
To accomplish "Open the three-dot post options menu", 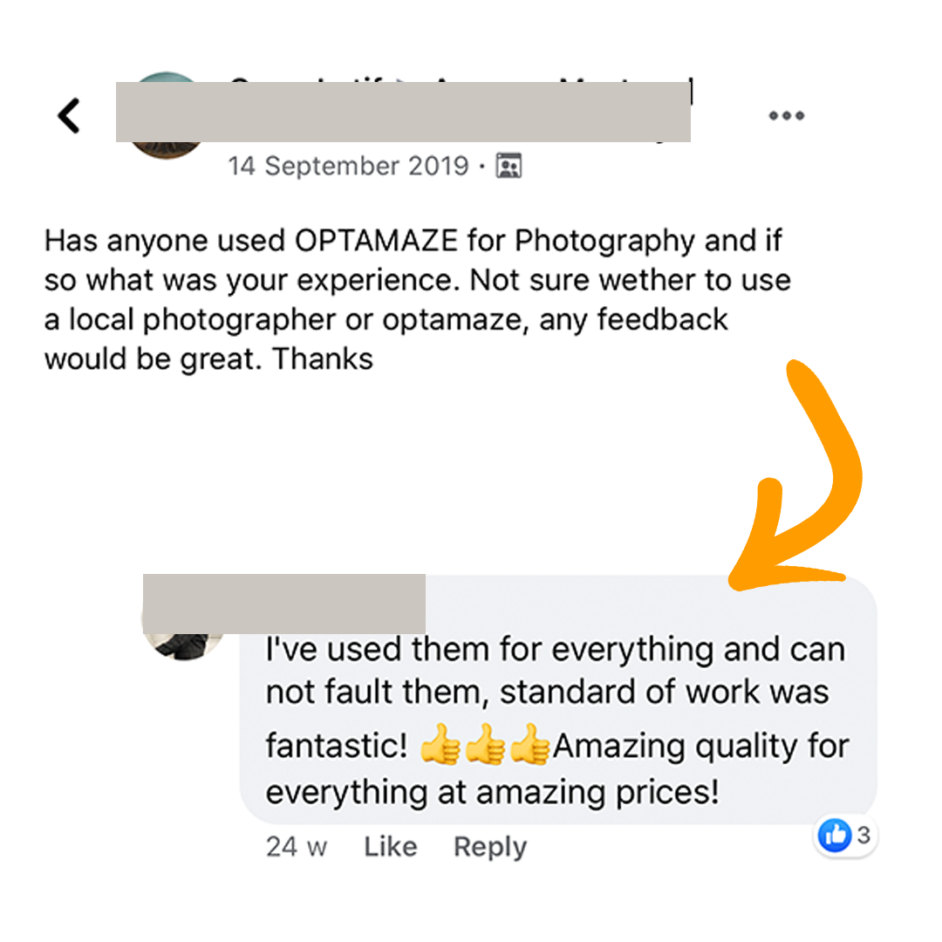I will [x=786, y=115].
